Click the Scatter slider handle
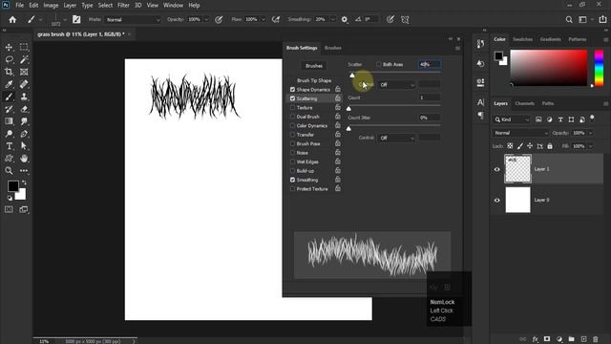Viewport: 611px width, 344px height. [x=352, y=75]
